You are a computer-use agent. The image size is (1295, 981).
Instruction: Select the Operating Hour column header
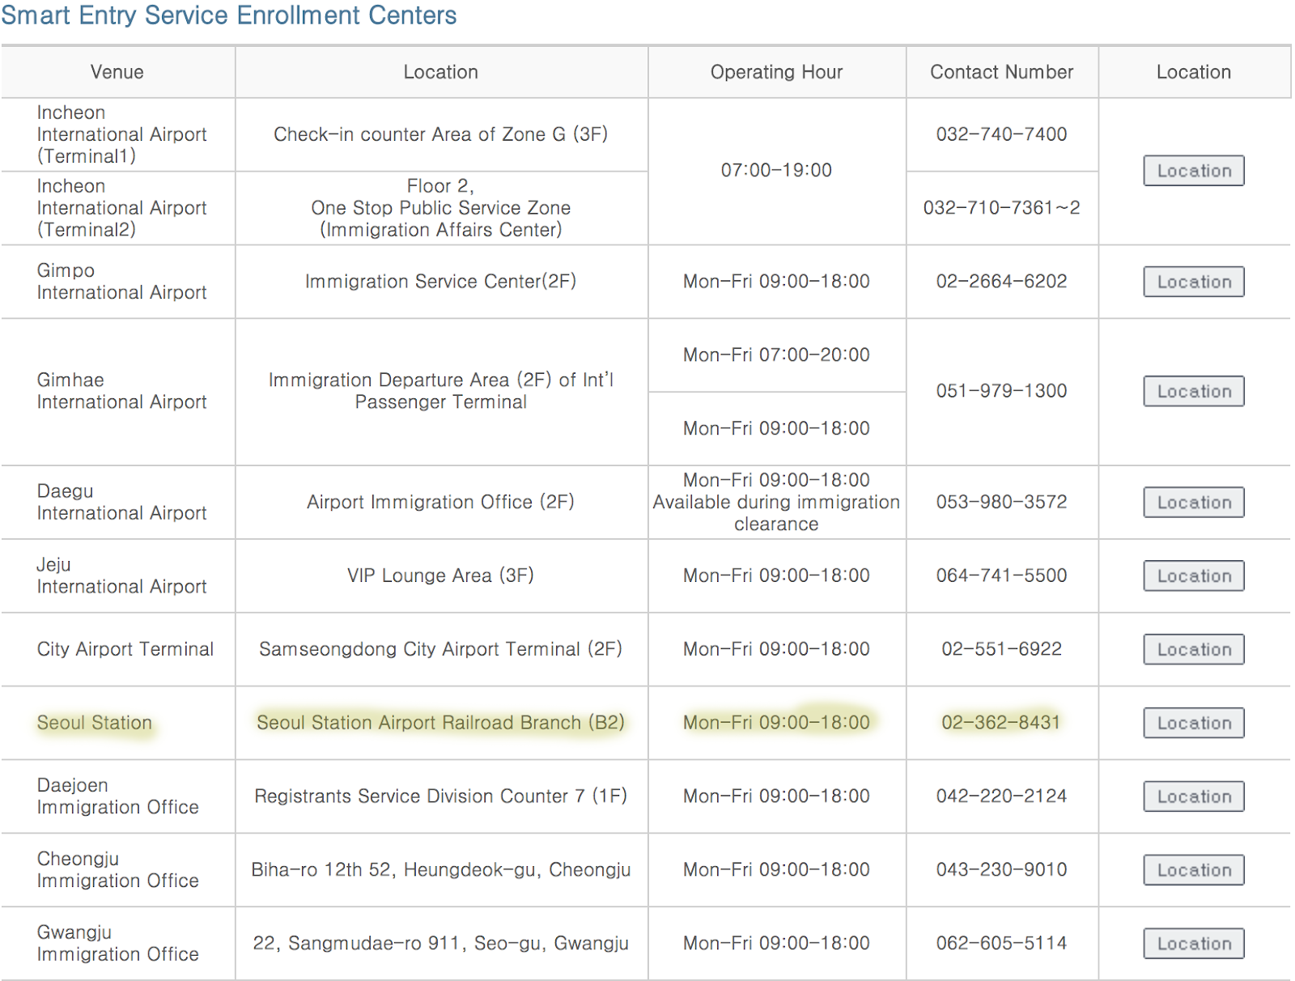776,72
